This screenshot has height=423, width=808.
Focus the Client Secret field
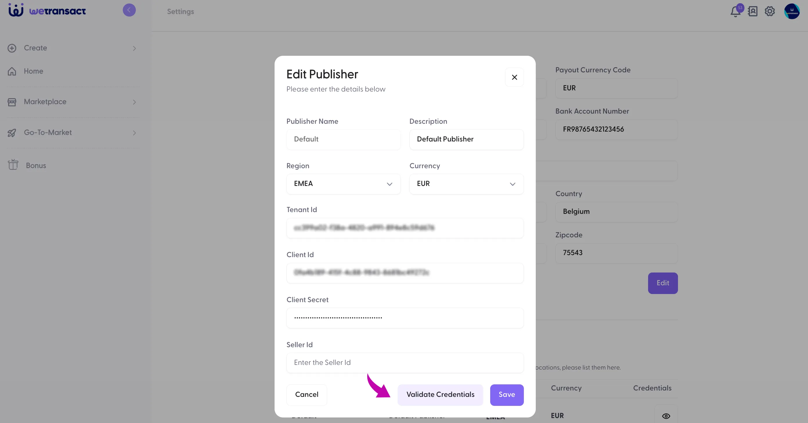(405, 318)
